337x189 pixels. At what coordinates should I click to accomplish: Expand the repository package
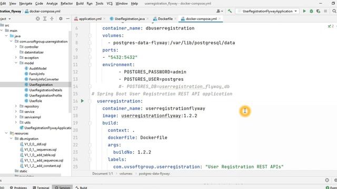coord(16,106)
